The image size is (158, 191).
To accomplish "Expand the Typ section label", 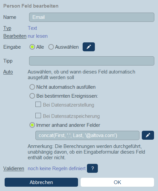I will tap(7, 28).
